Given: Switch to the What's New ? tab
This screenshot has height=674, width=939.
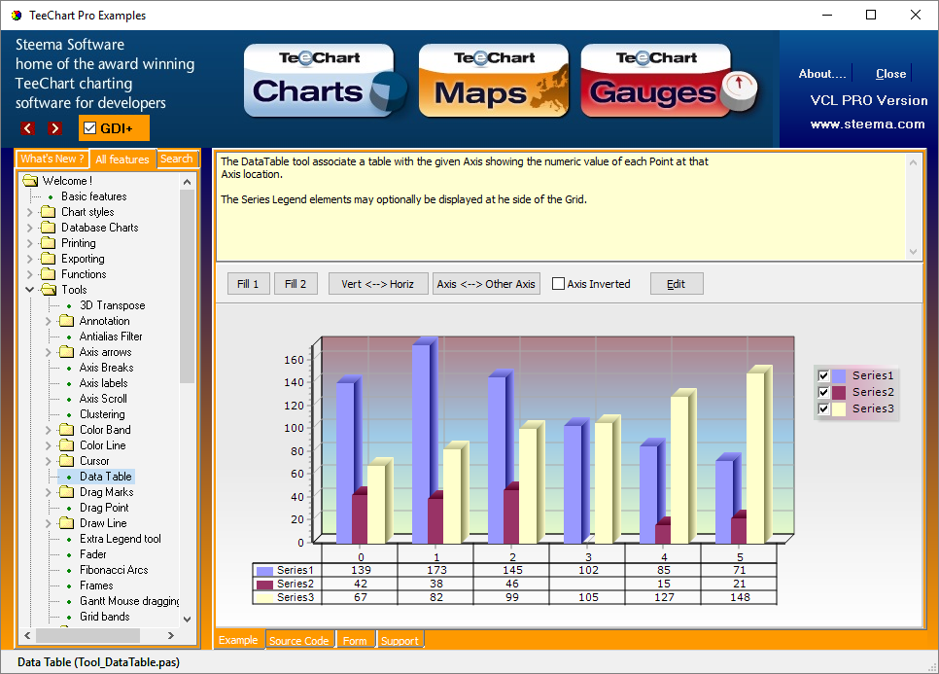Looking at the screenshot, I should coord(52,159).
